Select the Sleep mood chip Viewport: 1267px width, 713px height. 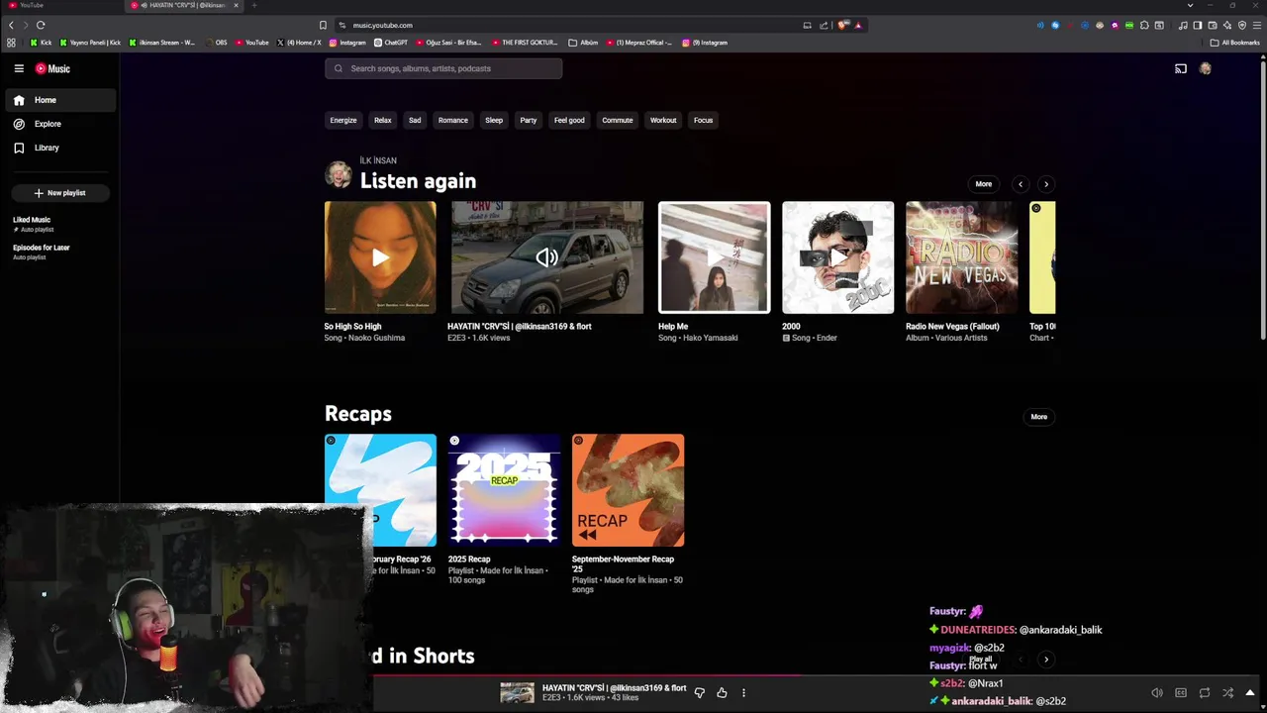pos(494,120)
